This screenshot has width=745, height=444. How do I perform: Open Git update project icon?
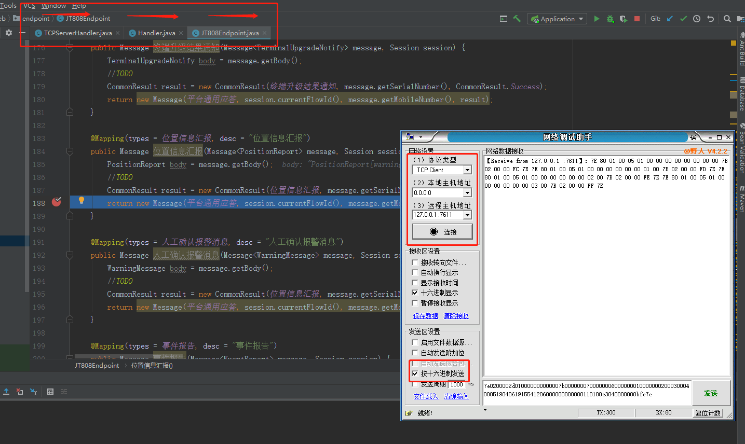670,18
